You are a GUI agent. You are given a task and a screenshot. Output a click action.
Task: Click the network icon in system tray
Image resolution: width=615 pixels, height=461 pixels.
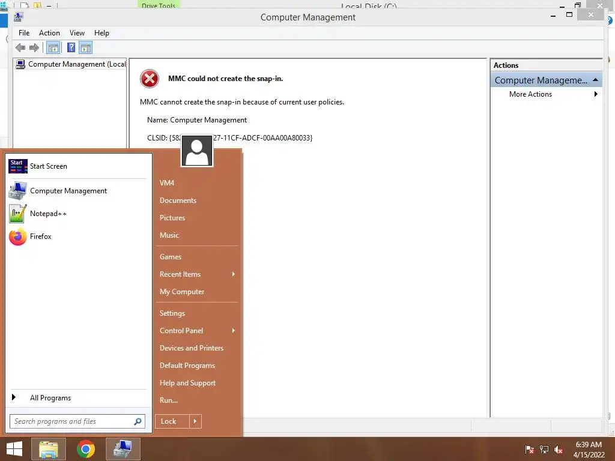tap(544, 449)
